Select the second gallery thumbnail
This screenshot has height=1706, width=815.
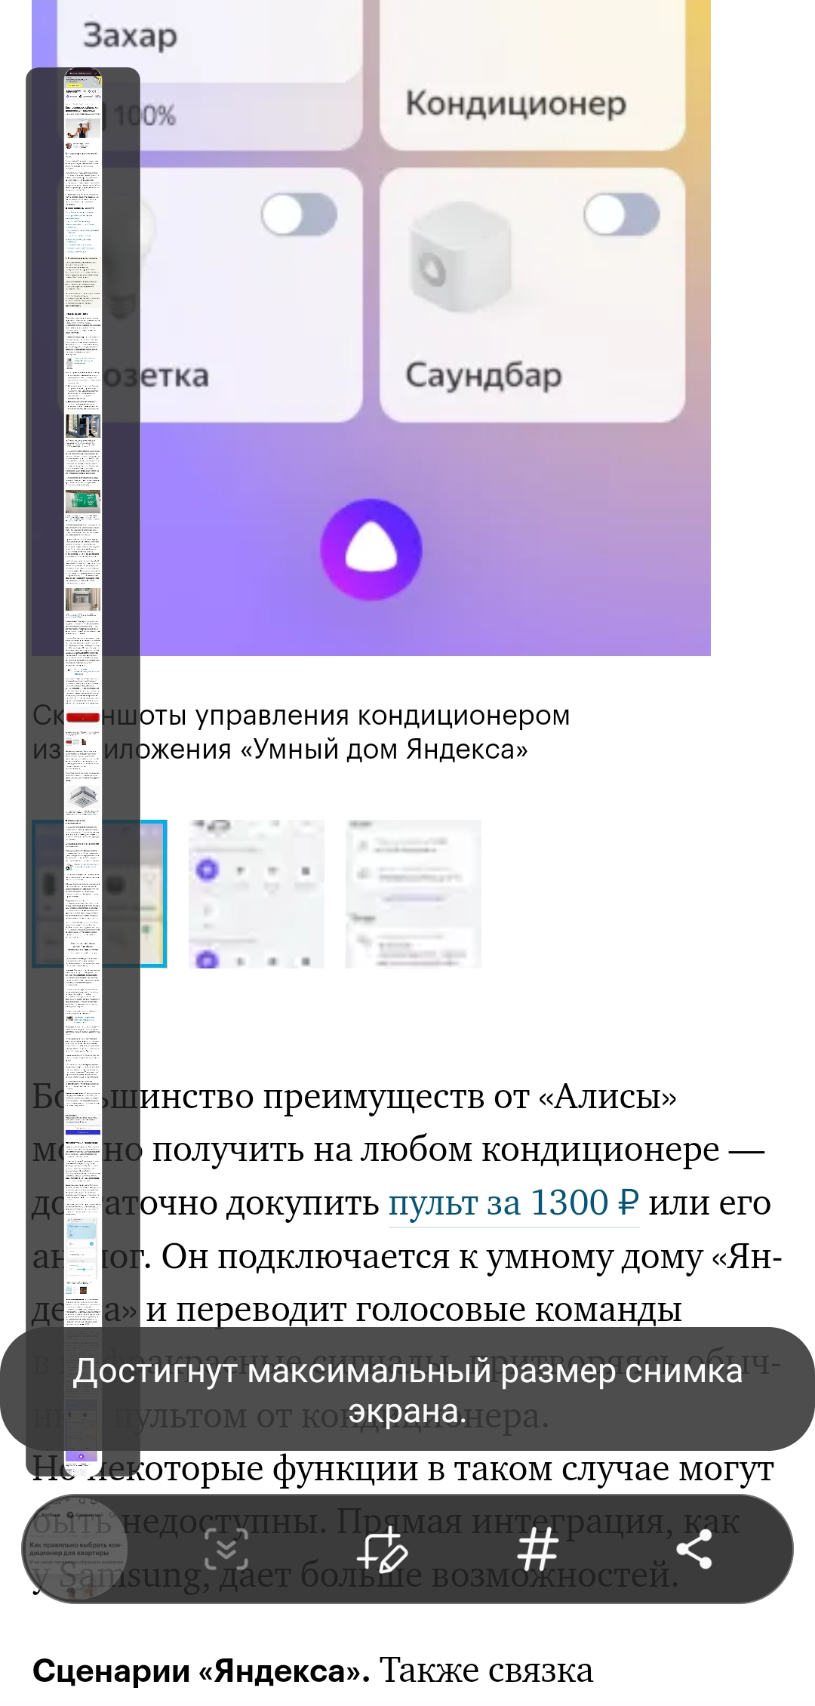pyautogui.click(x=257, y=894)
